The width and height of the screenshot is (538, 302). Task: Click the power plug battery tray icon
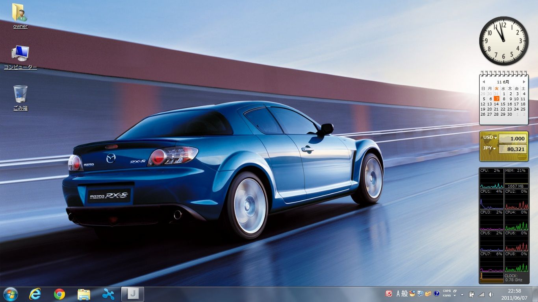pos(472,294)
